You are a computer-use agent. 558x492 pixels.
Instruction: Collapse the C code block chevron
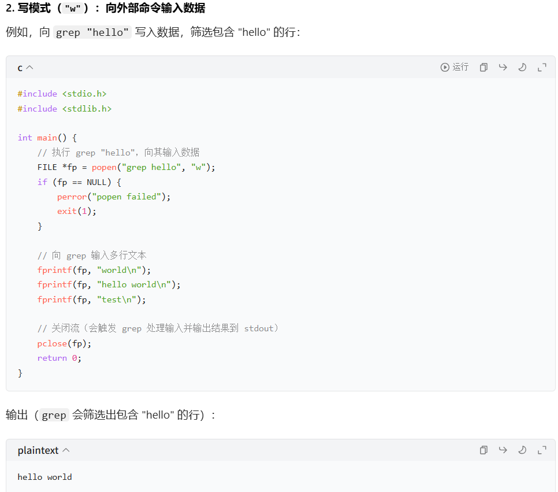(30, 67)
